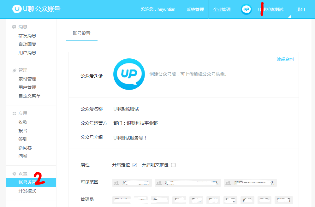Open 自定义菜单 in the sidebar
315x207 pixels.
[x=30, y=96]
